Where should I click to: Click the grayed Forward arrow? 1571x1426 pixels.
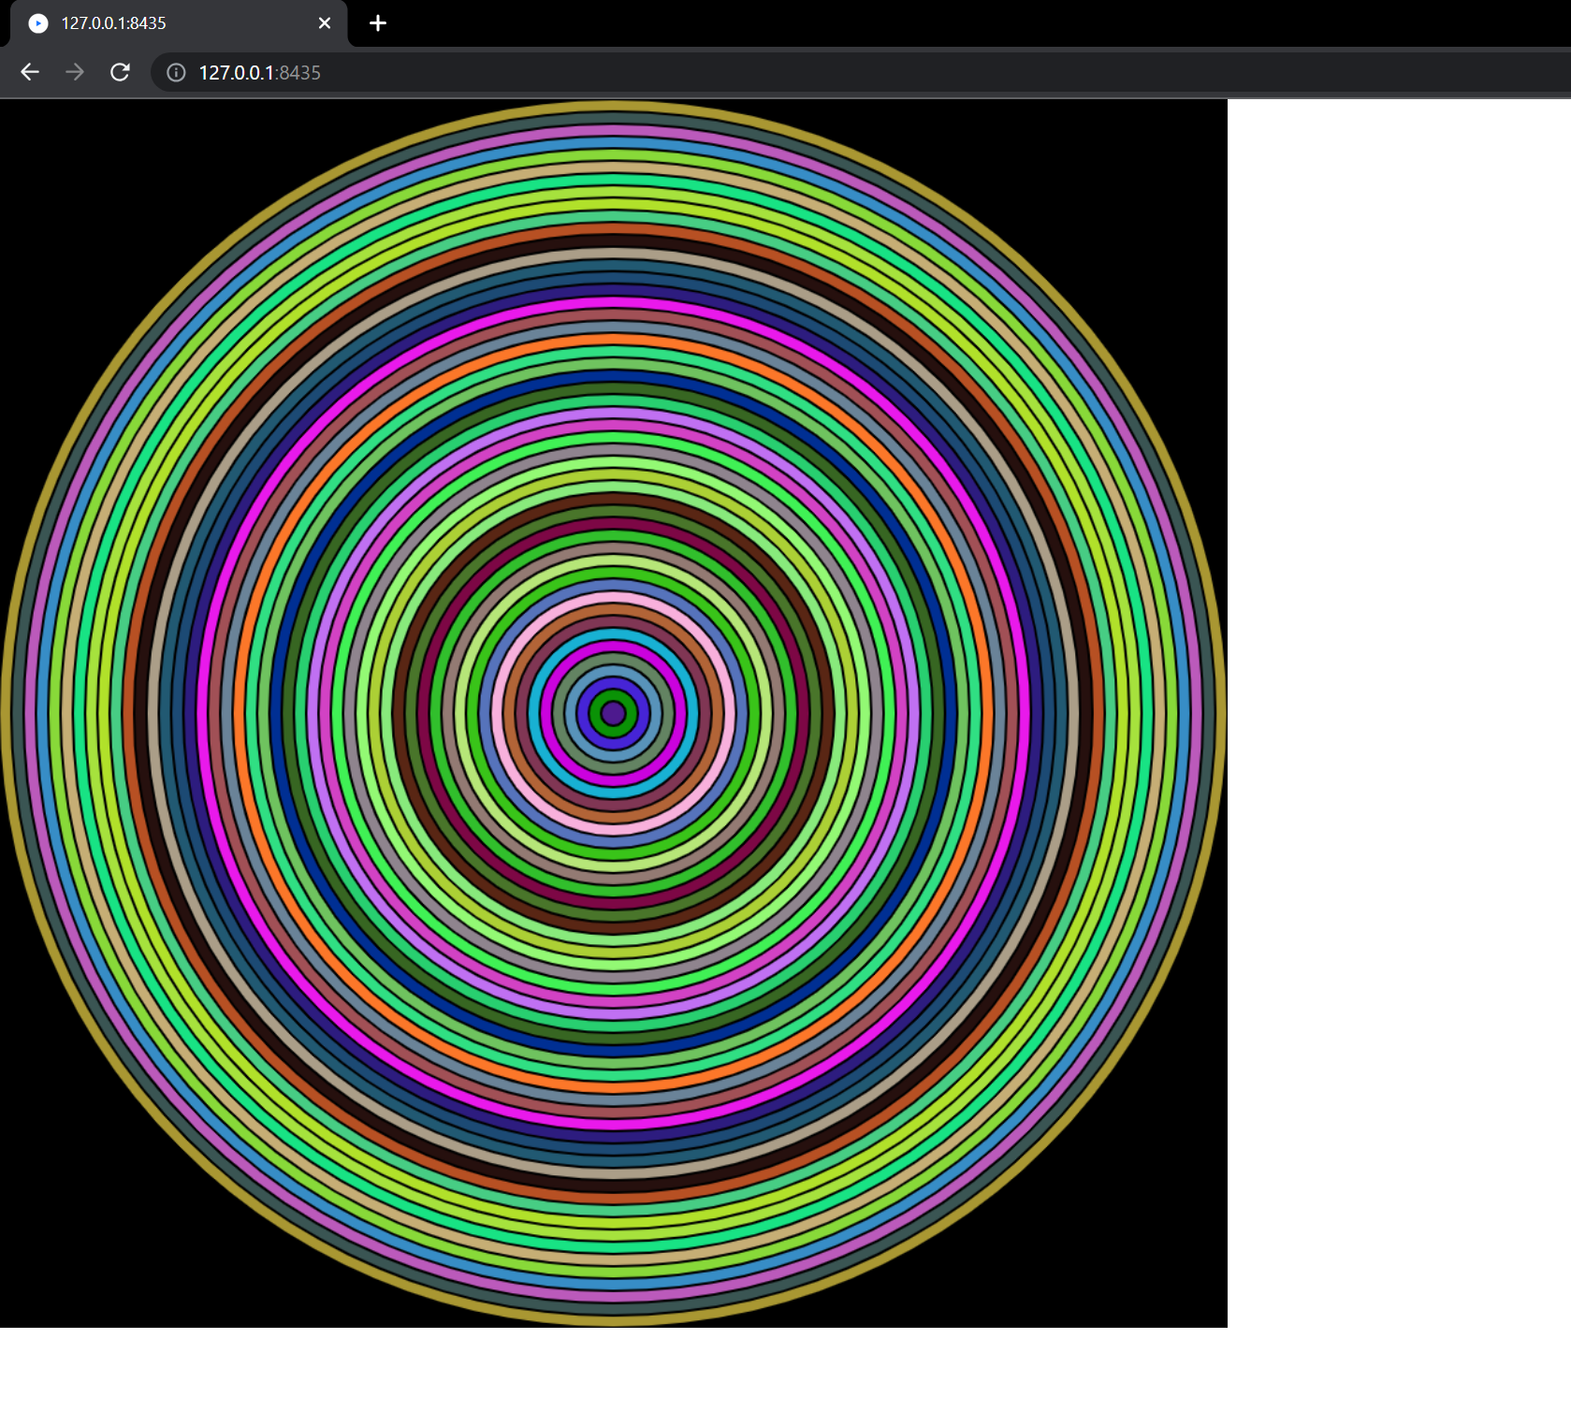click(75, 72)
